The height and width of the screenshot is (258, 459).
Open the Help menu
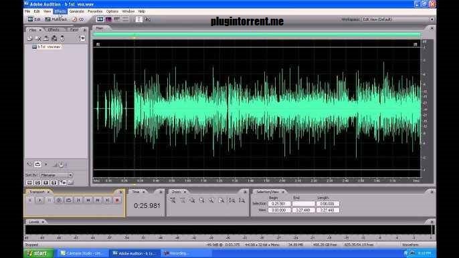click(142, 11)
